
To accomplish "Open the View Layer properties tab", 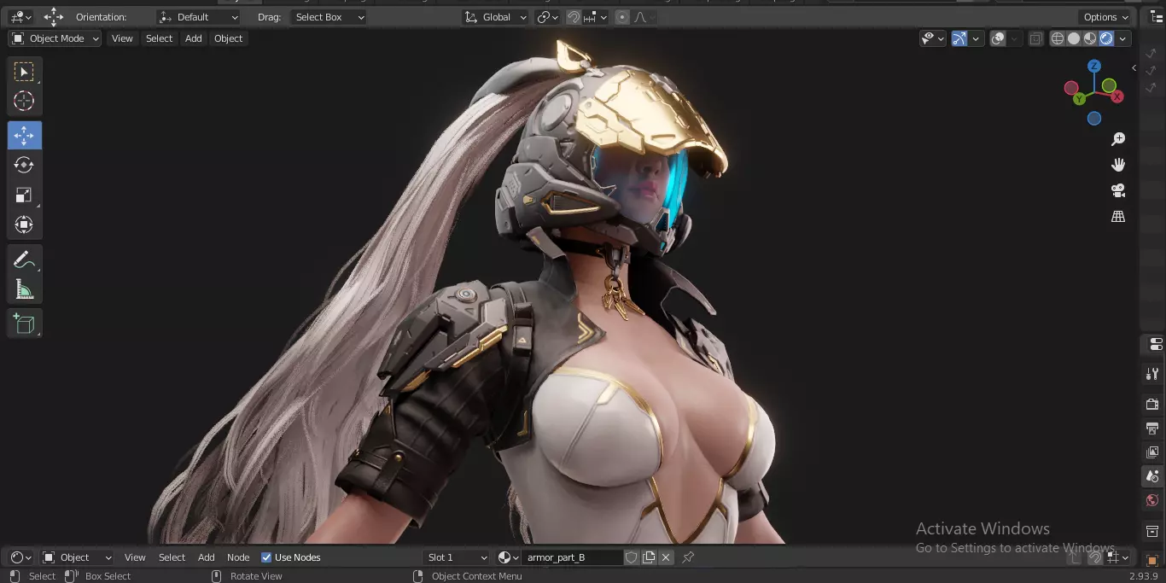I will point(1152,452).
